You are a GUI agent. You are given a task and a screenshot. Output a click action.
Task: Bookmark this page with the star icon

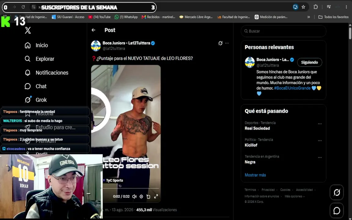(x=303, y=7)
